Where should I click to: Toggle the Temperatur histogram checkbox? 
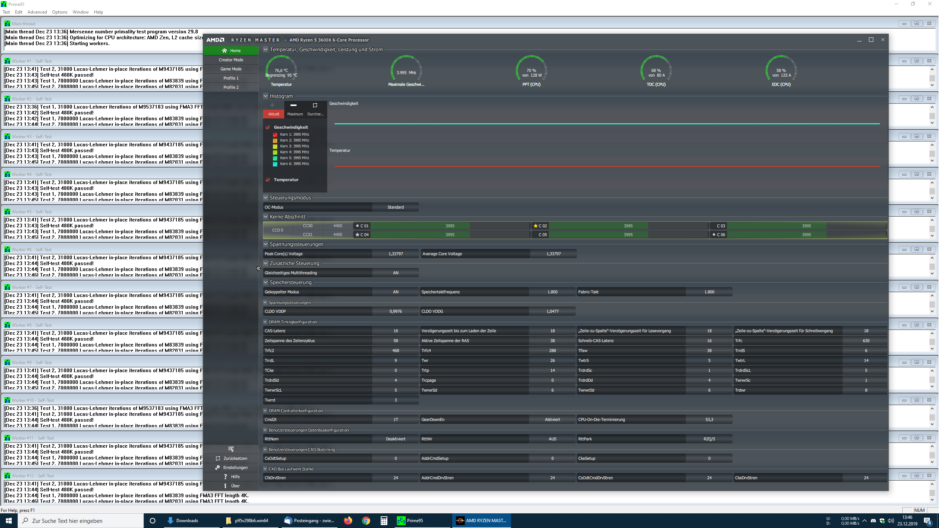click(x=268, y=180)
